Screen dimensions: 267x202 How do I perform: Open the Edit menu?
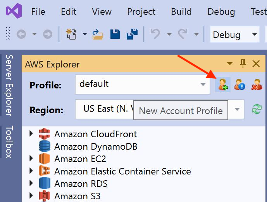click(x=69, y=12)
